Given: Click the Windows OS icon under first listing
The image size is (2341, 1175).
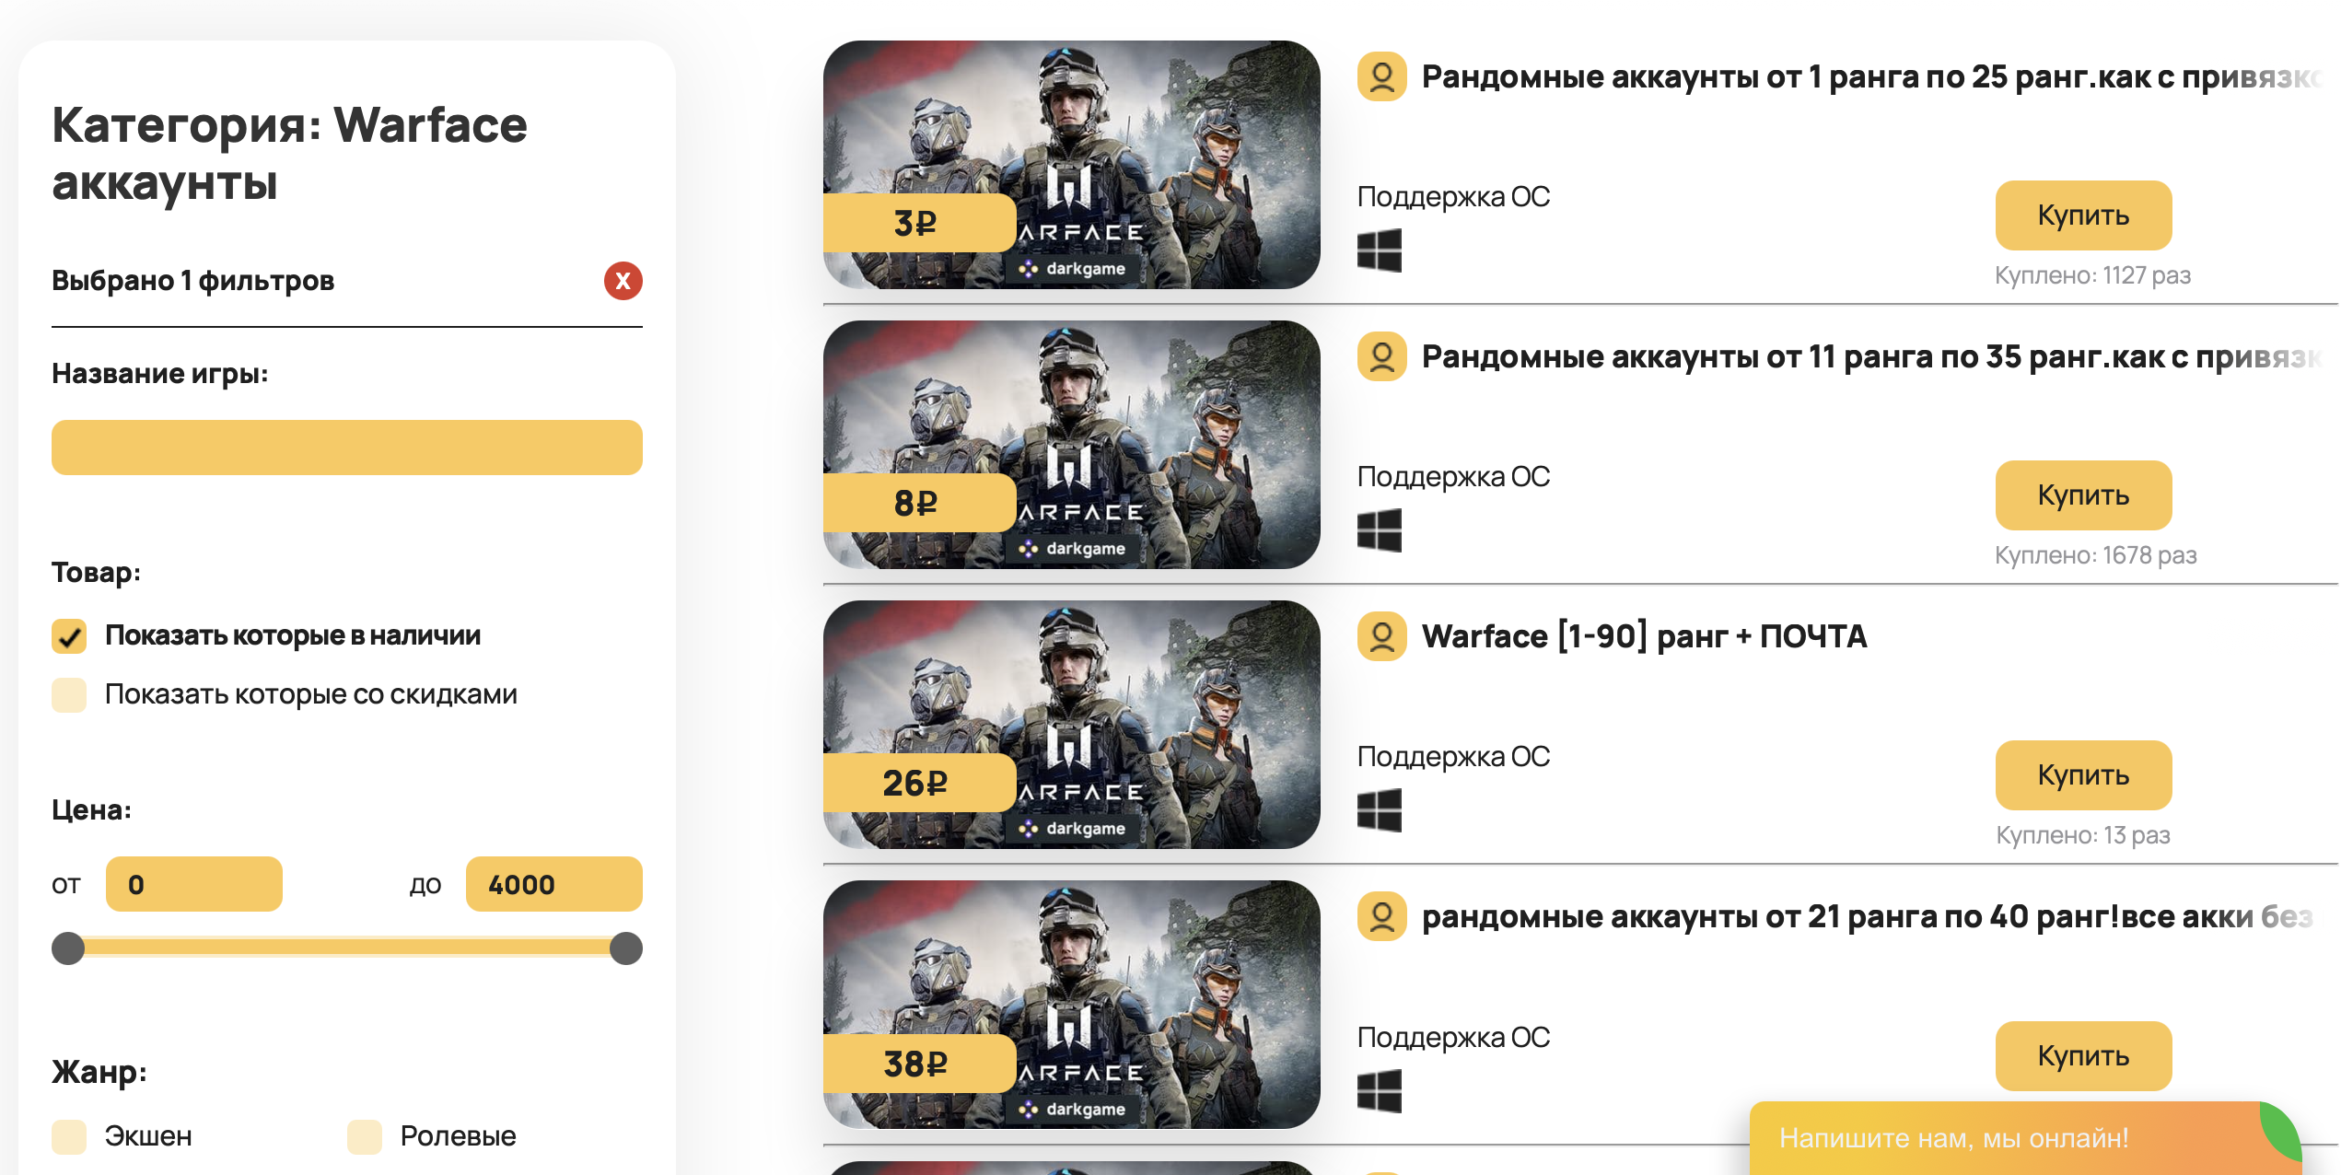Looking at the screenshot, I should pyautogui.click(x=1379, y=250).
